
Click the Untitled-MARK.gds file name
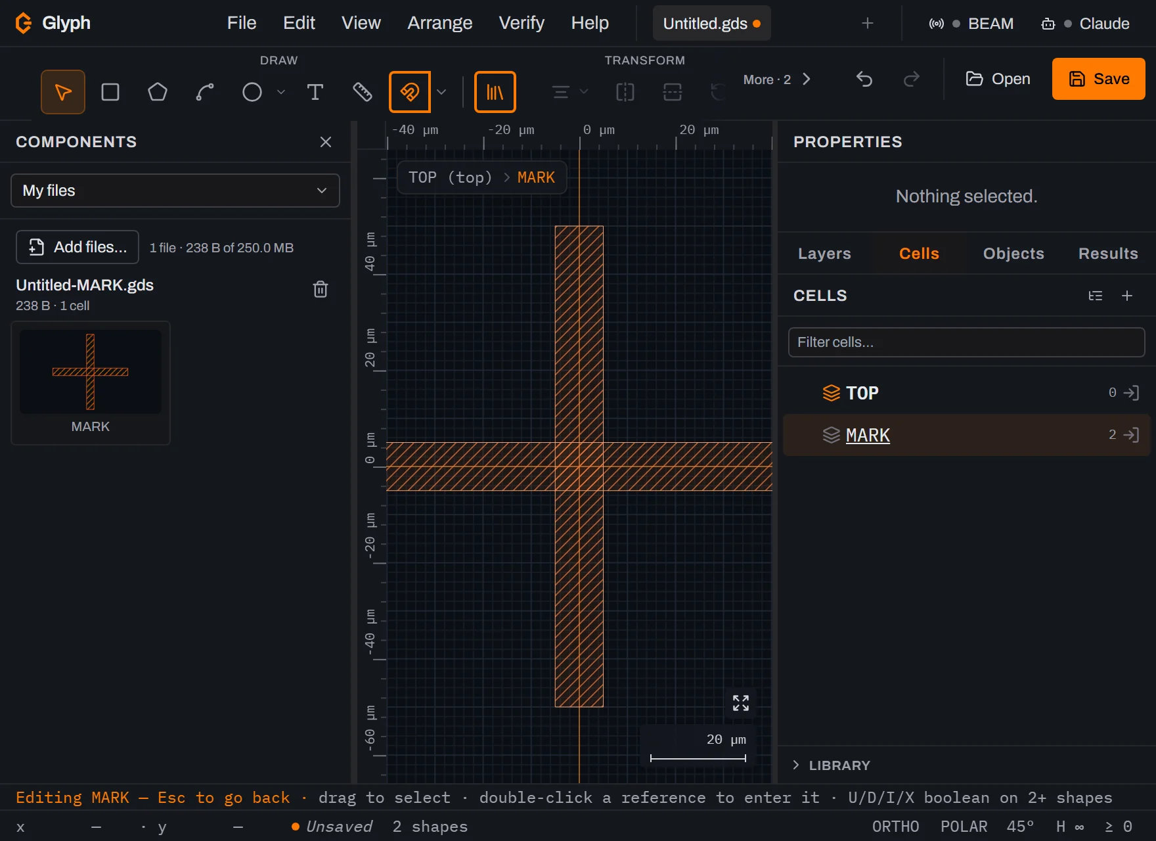(85, 285)
